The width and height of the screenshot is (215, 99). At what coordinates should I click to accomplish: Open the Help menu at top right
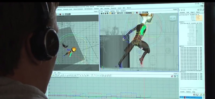(202, 6)
